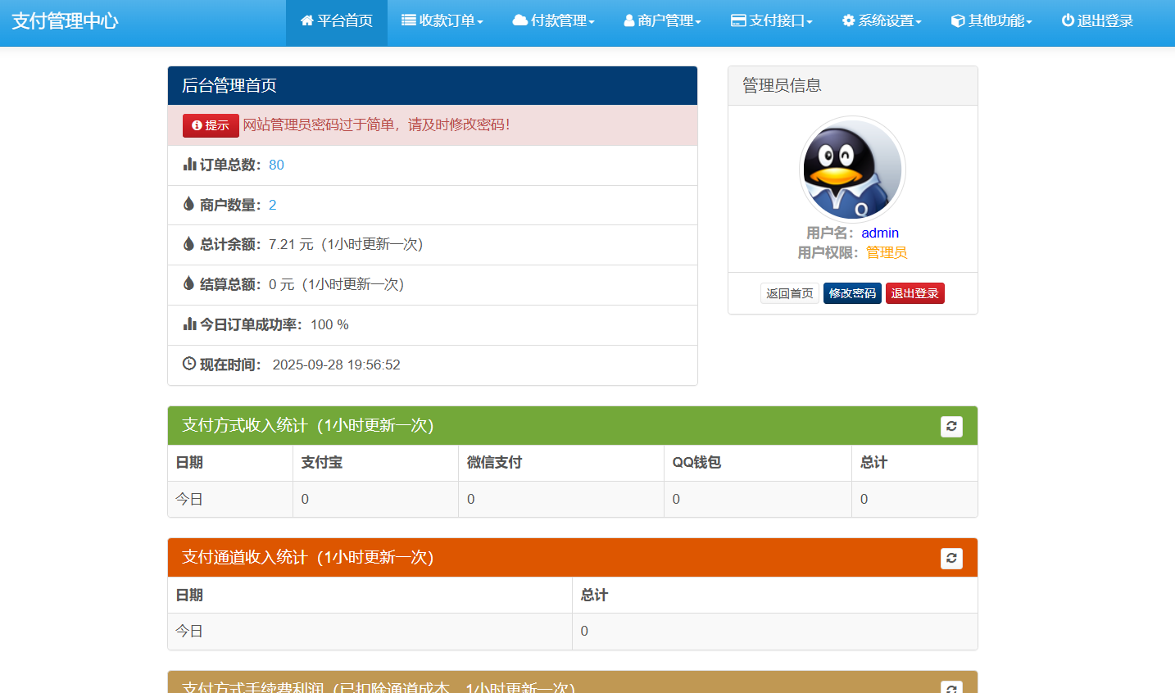Refresh the 支付方式收入统计 panel
Image resolution: width=1175 pixels, height=693 pixels.
951,425
